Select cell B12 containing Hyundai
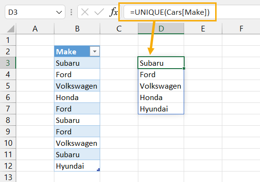 click(x=77, y=166)
